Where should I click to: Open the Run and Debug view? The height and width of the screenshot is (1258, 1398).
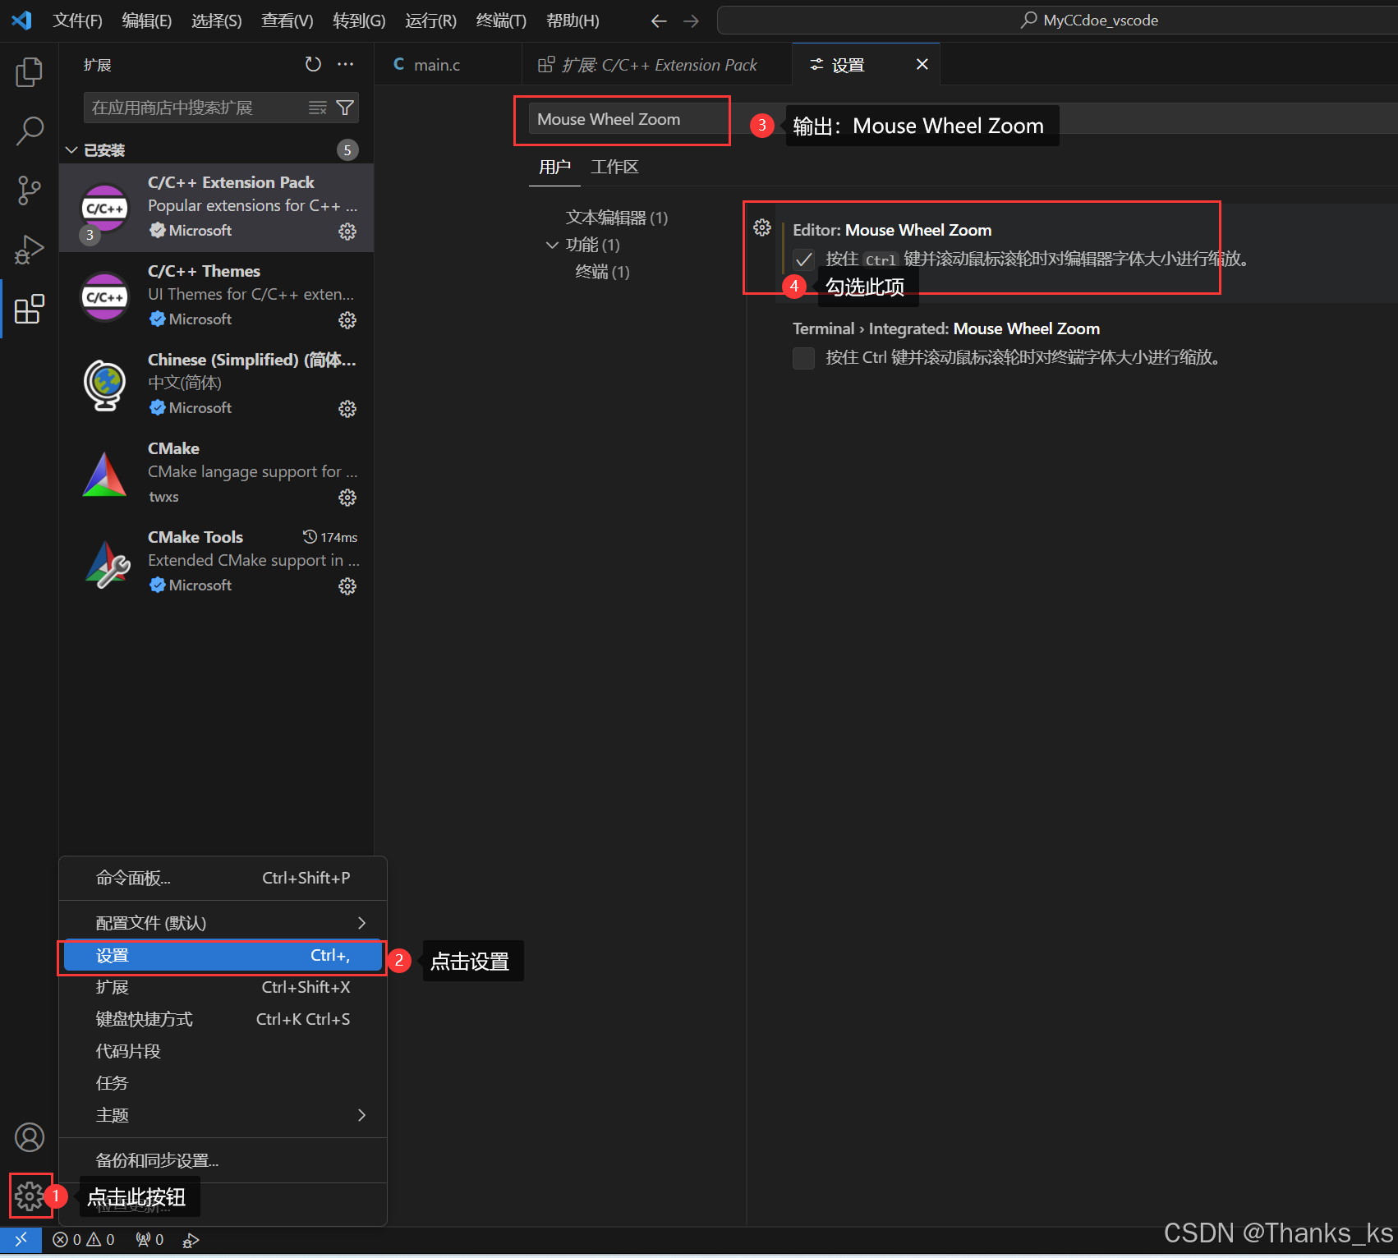coord(30,250)
